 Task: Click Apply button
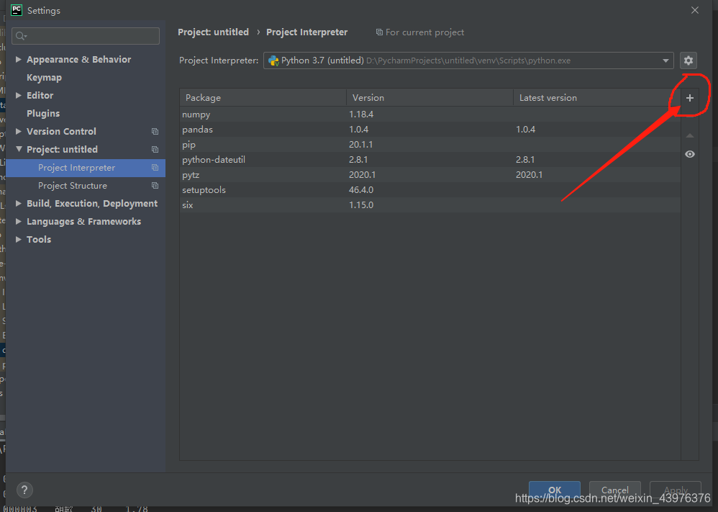pos(676,490)
